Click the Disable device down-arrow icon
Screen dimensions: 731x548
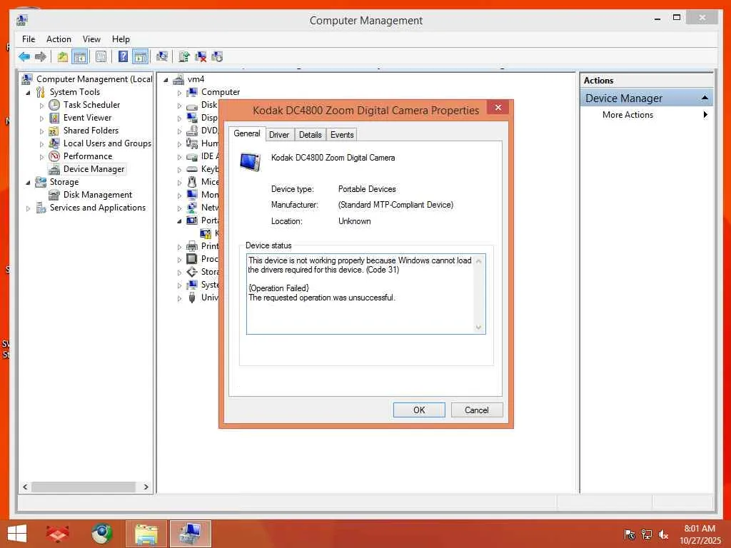pyautogui.click(x=217, y=57)
